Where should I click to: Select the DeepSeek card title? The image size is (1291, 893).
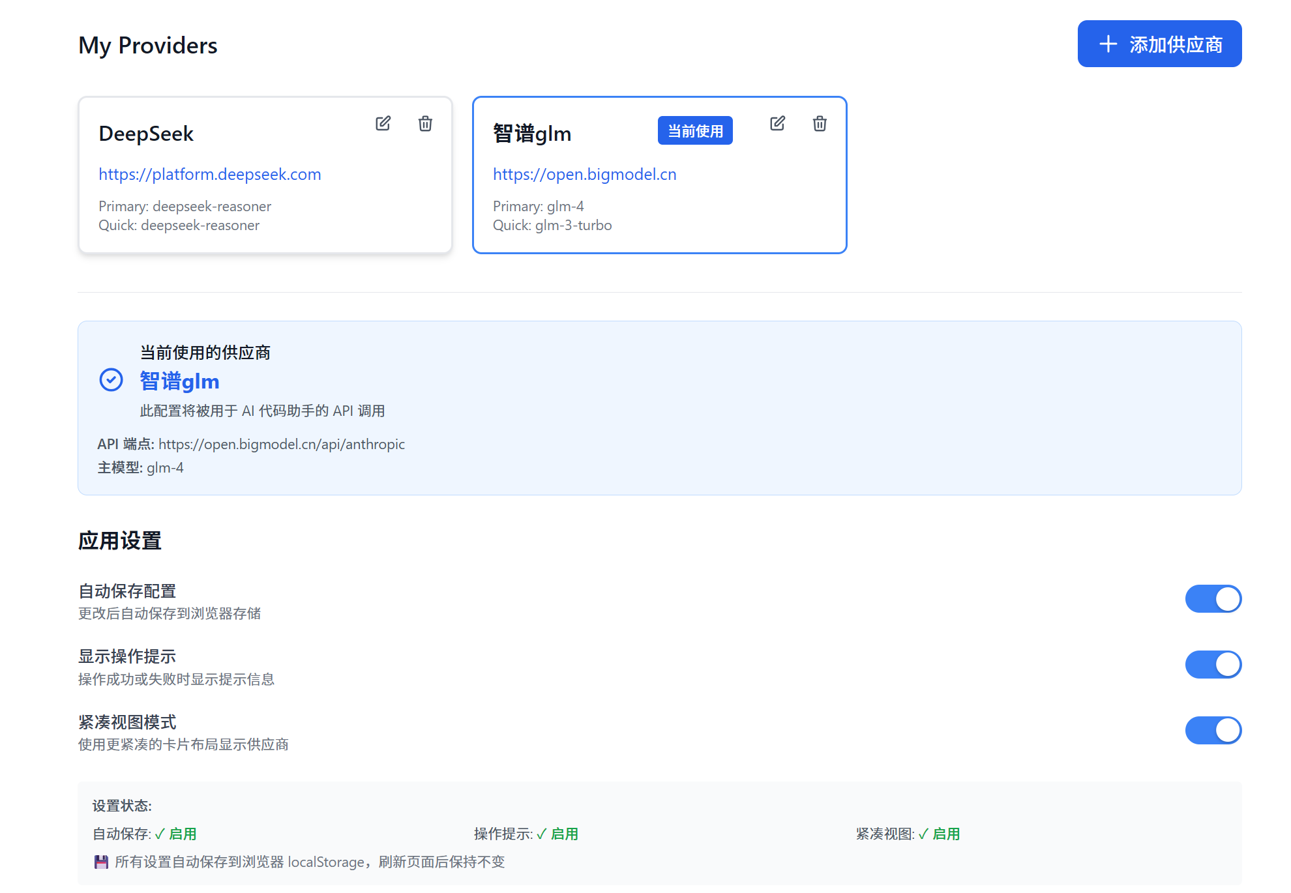(x=146, y=134)
